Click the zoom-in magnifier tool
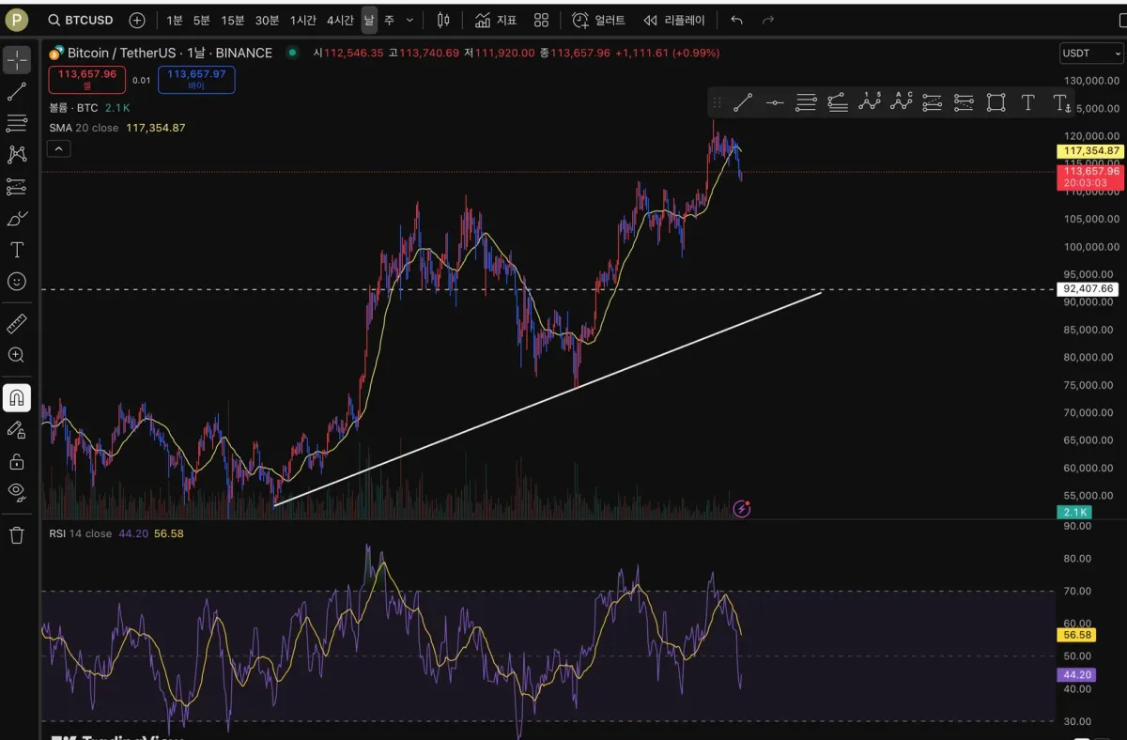Image resolution: width=1127 pixels, height=740 pixels. tap(17, 355)
